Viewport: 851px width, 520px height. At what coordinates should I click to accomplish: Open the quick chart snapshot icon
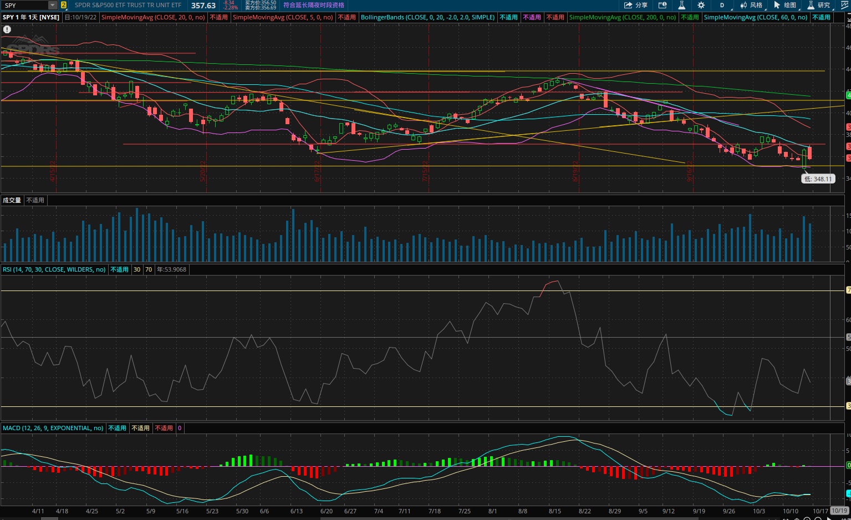(x=663, y=5)
